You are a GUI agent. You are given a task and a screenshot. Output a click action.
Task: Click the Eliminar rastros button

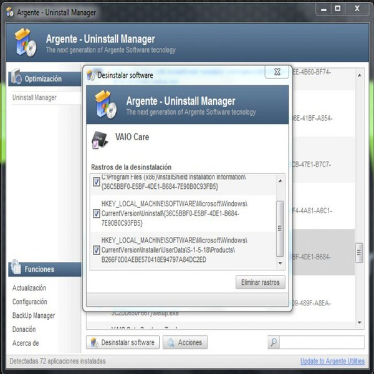[x=260, y=282]
